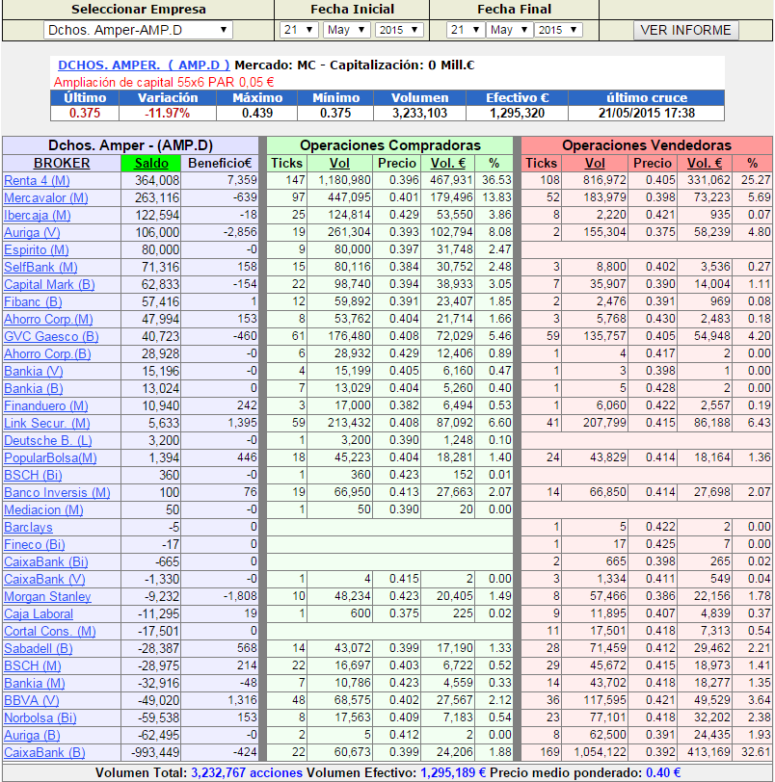Select the Volumen Total 3,232,767 acciones
775x782 pixels.
point(247,773)
